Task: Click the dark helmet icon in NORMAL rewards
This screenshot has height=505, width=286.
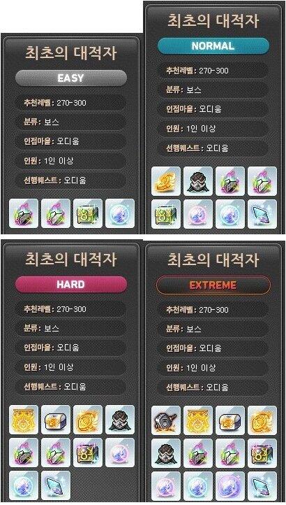Action: 198,181
